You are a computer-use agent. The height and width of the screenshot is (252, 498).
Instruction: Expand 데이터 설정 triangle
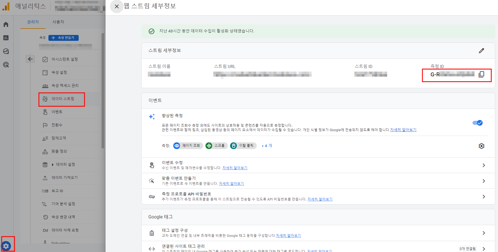[x=53, y=164]
